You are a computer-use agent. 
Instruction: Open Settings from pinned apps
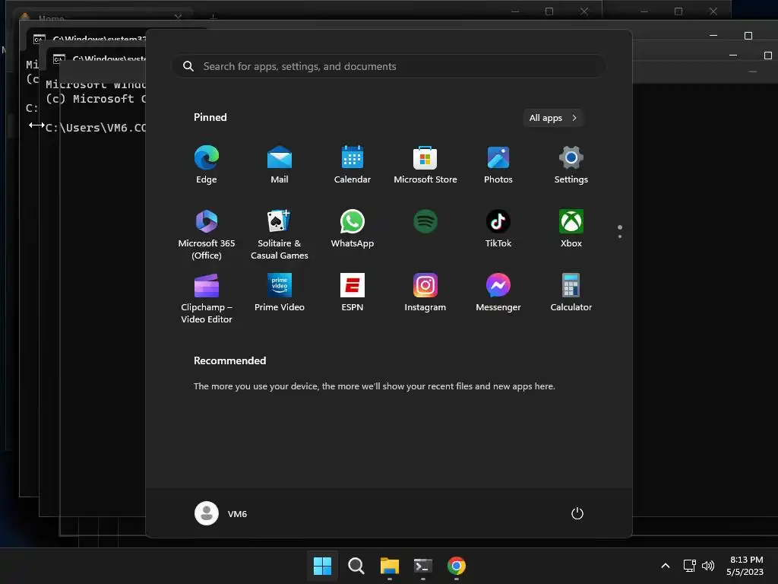click(571, 165)
